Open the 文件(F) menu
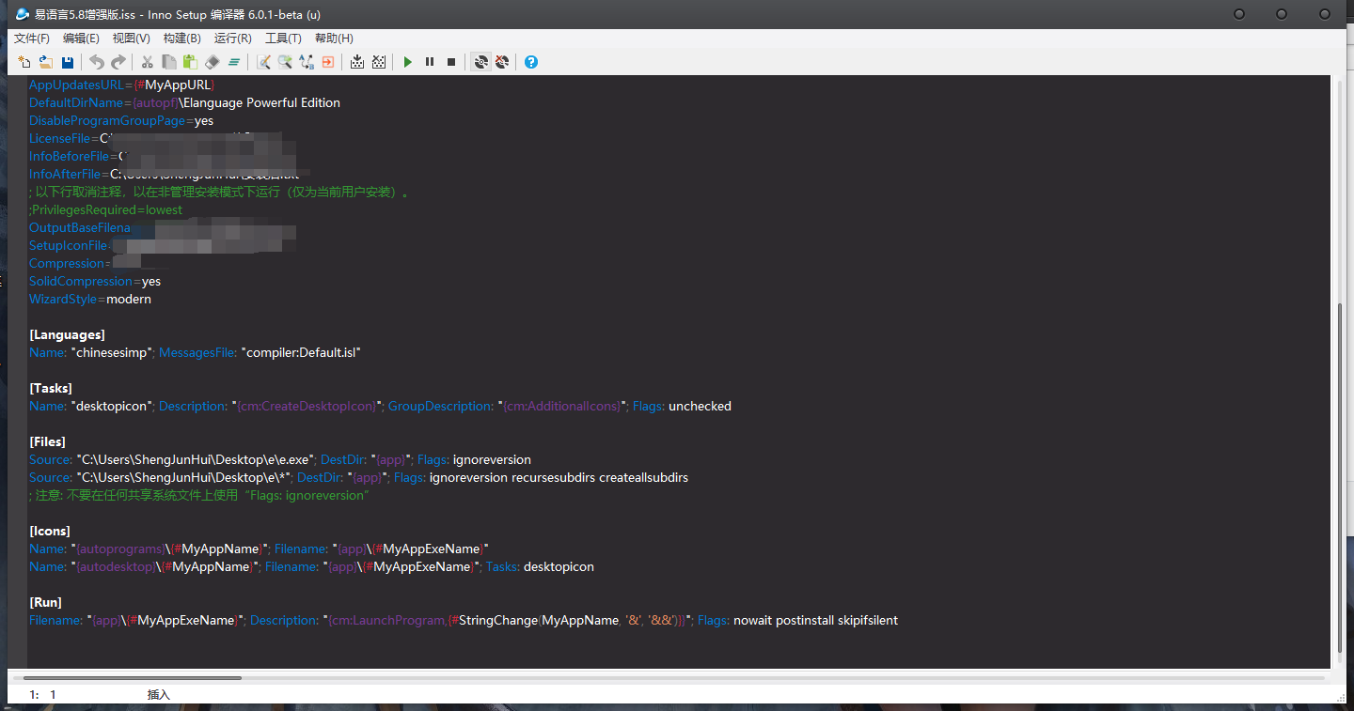1354x711 pixels. [32, 39]
